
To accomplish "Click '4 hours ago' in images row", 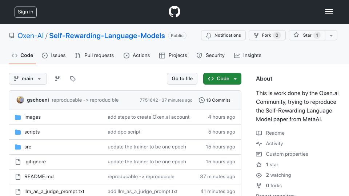I will click(221, 117).
